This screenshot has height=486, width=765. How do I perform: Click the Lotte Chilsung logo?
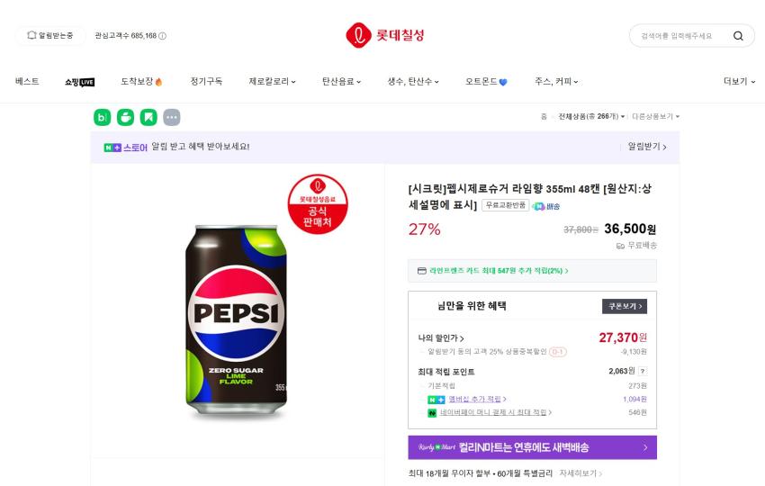tap(384, 36)
